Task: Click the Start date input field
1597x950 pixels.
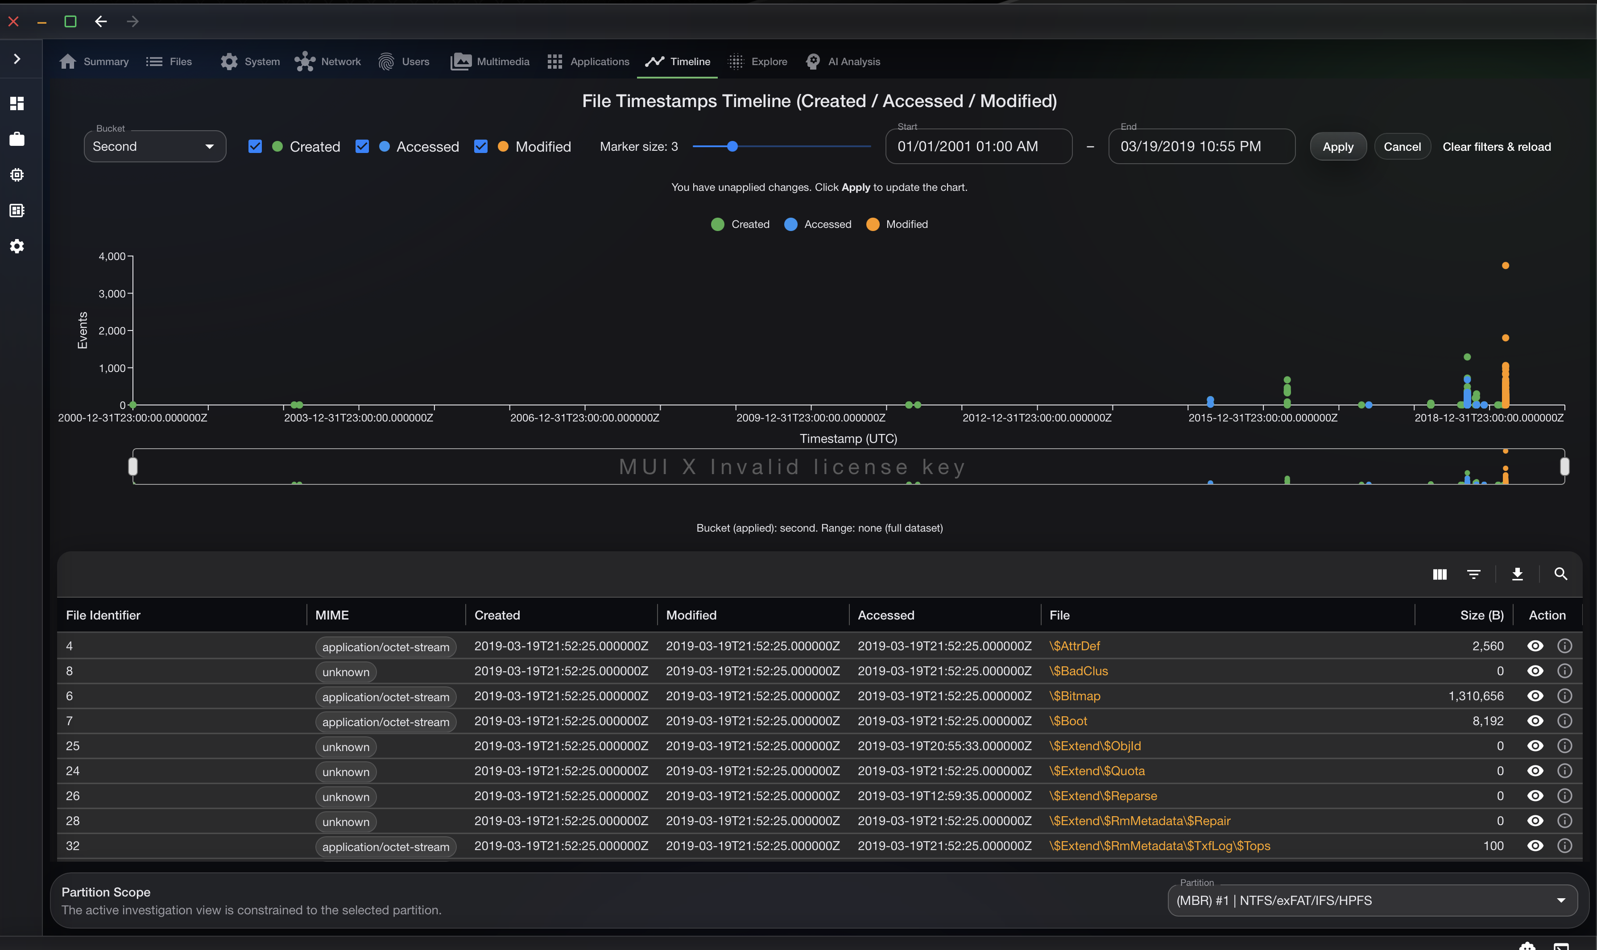Action: click(x=978, y=147)
